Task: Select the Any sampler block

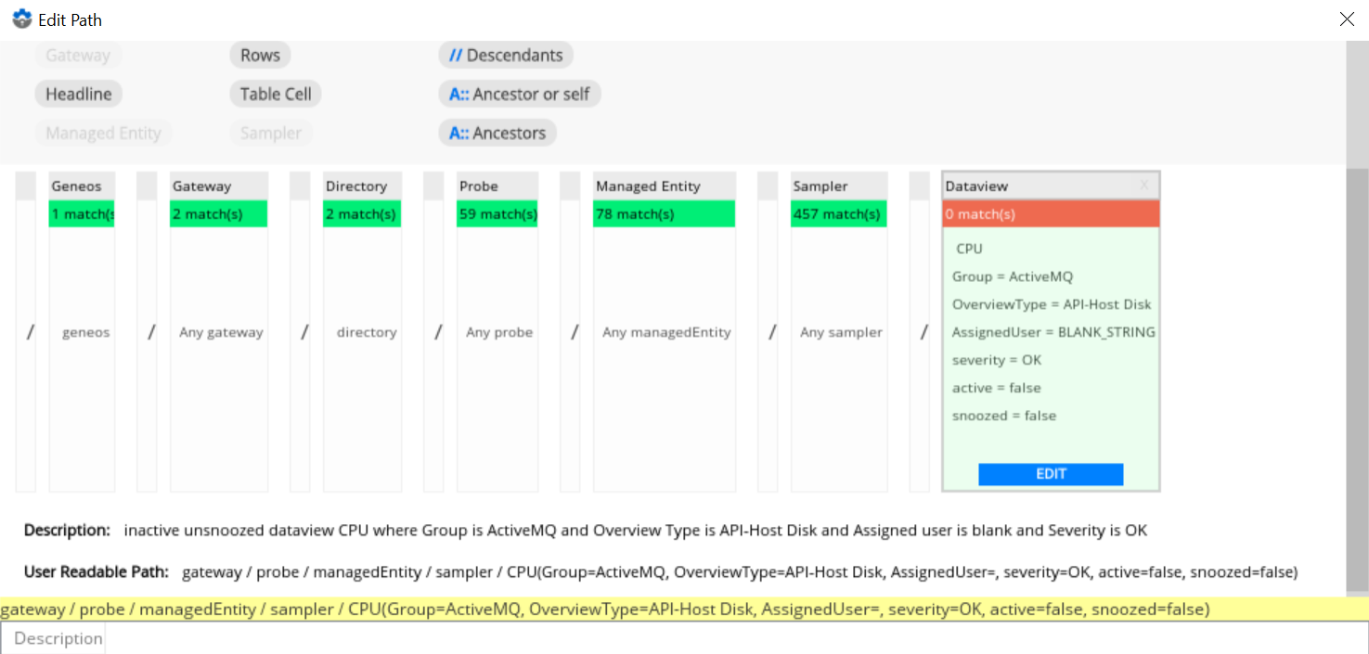Action: click(x=839, y=332)
